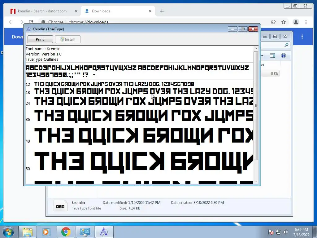Click the volume speaker tray icon
317x238 pixels.
click(286, 232)
